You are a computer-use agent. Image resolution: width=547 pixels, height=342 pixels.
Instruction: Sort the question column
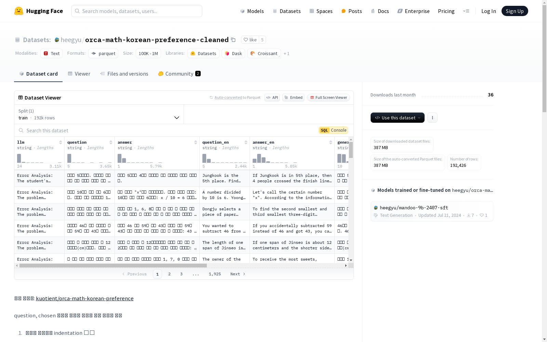point(111,142)
